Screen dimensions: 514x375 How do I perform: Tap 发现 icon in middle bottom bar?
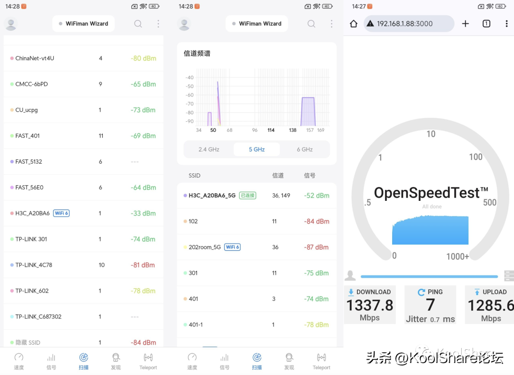[x=289, y=357]
